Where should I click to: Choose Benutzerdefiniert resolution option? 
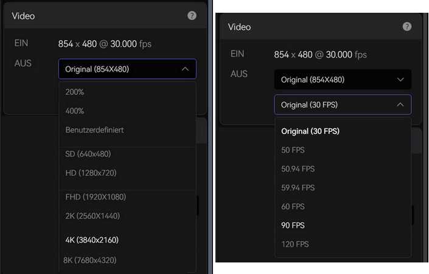point(127,130)
